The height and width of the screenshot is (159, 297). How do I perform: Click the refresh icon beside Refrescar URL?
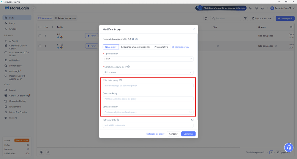(192, 120)
